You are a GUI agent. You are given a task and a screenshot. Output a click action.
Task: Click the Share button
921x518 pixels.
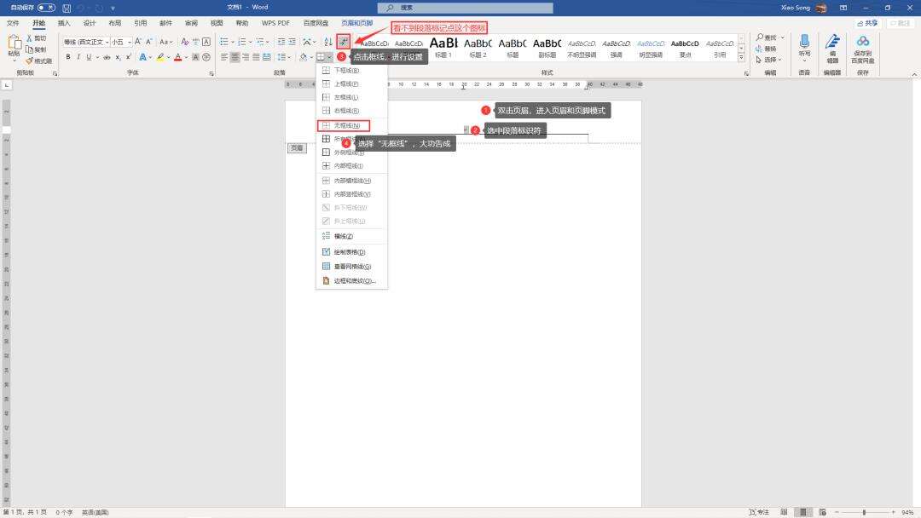[x=867, y=23]
